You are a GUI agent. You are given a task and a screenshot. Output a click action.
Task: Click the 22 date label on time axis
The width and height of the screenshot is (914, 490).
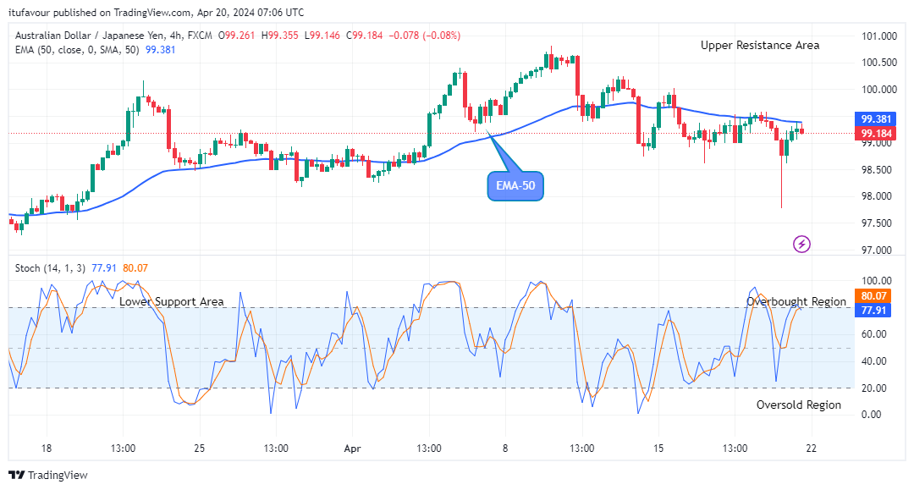(811, 448)
